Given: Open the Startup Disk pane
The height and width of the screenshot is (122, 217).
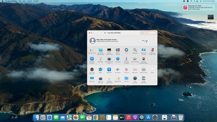Looking at the screenshot, I should coord(143,78).
